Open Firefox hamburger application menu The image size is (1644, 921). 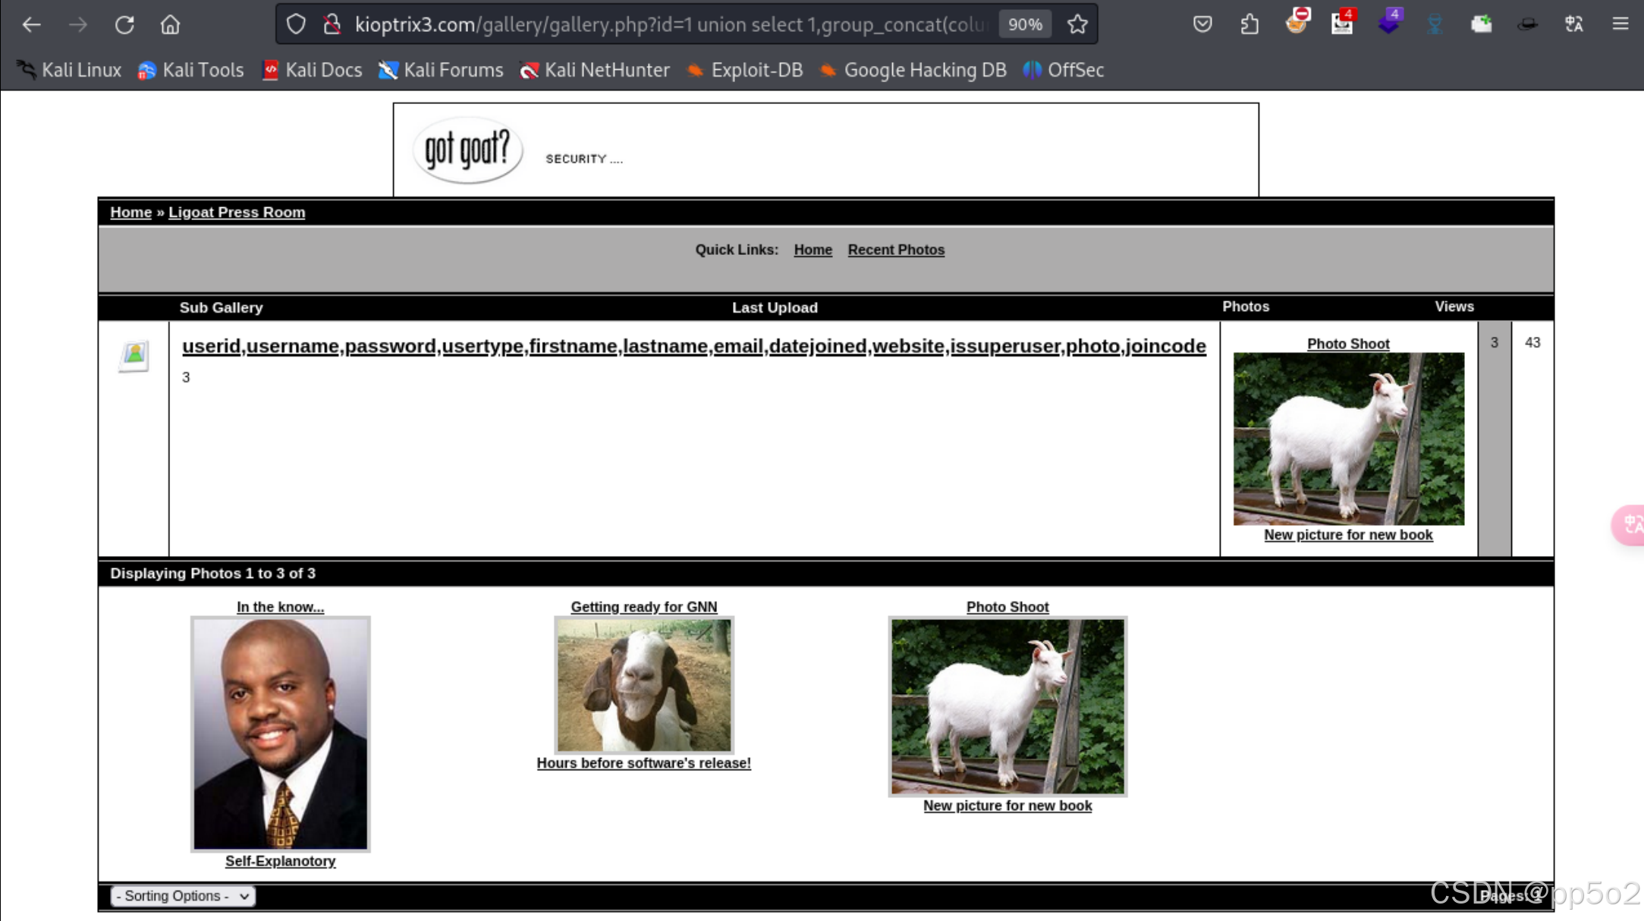1620,24
